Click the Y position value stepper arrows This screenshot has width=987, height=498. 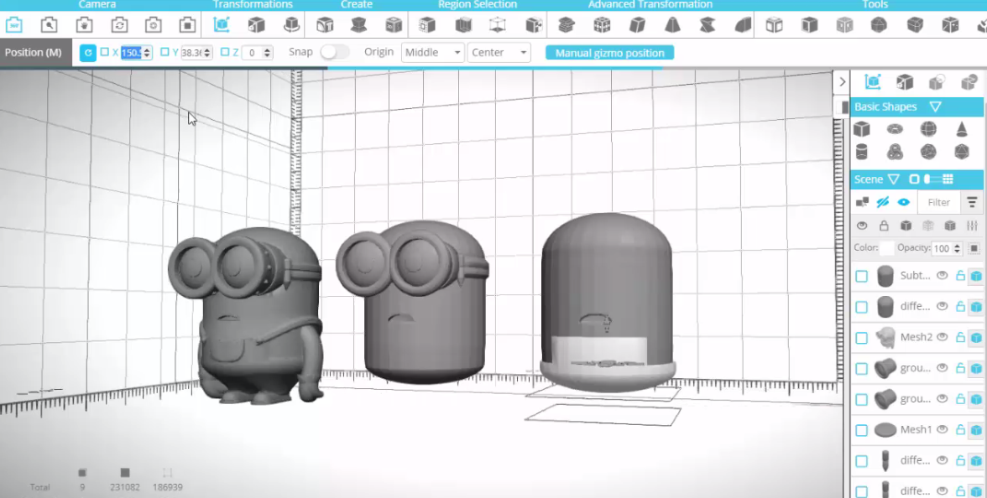tap(207, 53)
